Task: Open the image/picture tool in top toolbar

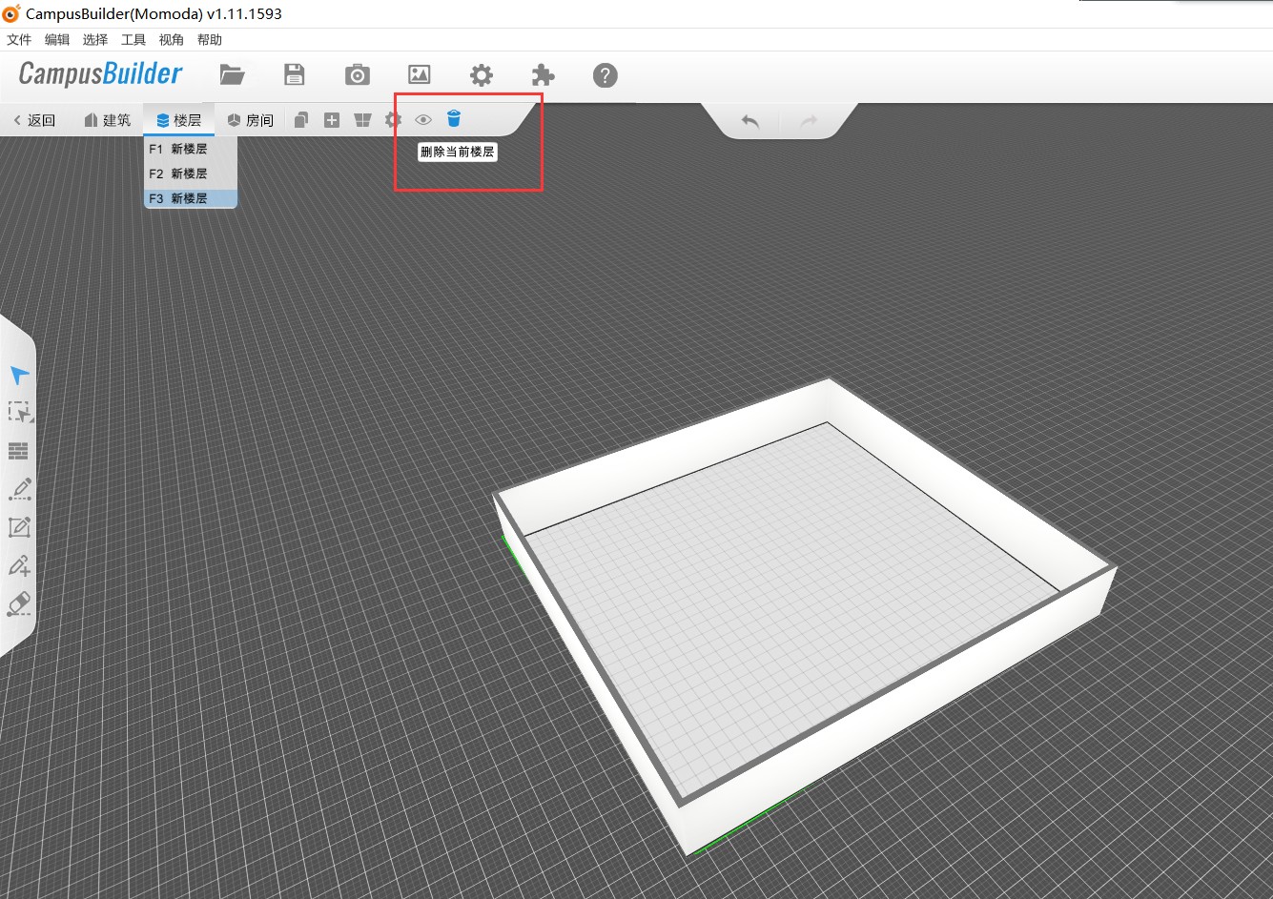Action: pos(420,74)
